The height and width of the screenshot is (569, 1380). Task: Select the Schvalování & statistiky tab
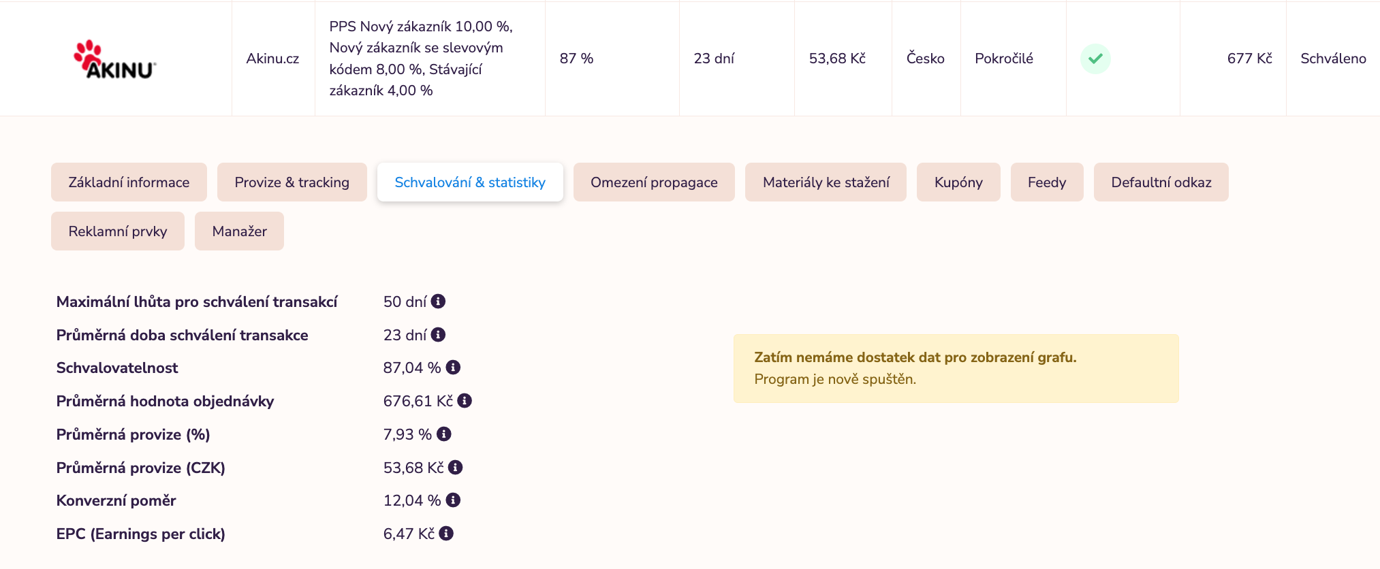point(470,182)
